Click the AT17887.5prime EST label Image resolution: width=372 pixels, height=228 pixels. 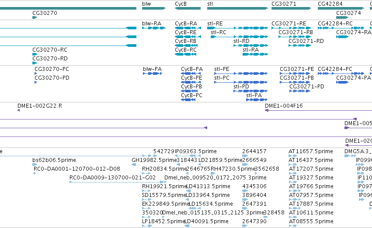(x=311, y=204)
